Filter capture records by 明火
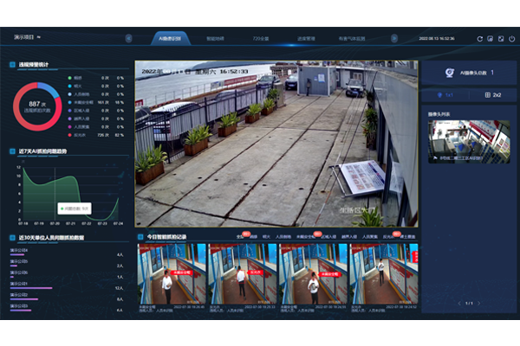Screen dimensions: 520x346 (267, 237)
